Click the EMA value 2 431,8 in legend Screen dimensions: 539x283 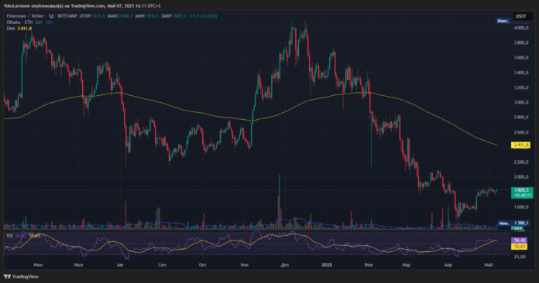tap(25, 29)
